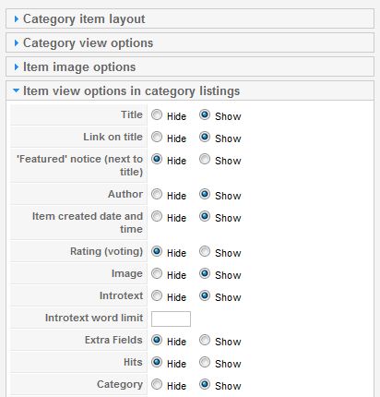The width and height of the screenshot is (380, 397).
Task: Select Hide for Introtext
Action: point(157,295)
